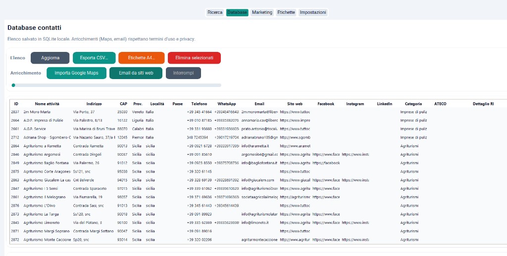Screen dimensions: 507x256
Task: Select the Database tab
Action: coord(237,12)
